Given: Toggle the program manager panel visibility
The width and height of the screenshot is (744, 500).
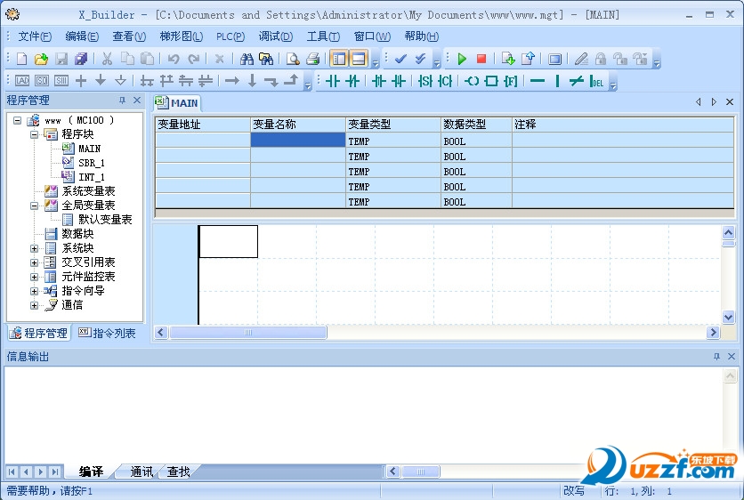Looking at the screenshot, I should (x=339, y=59).
